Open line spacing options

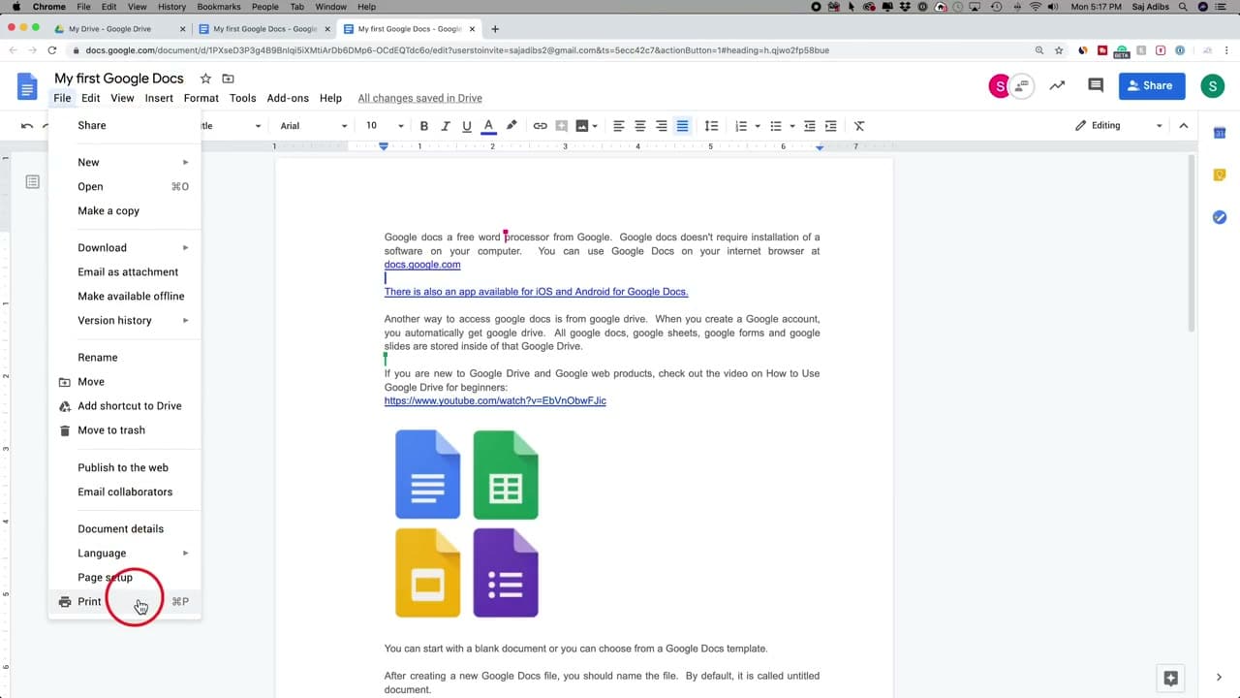click(711, 126)
